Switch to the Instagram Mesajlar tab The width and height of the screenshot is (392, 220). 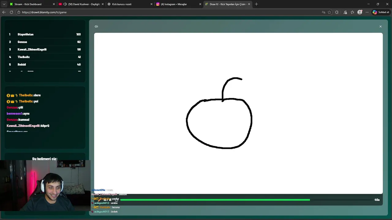point(179,4)
